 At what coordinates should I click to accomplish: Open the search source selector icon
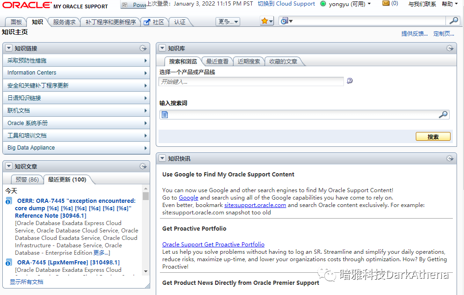(x=286, y=21)
